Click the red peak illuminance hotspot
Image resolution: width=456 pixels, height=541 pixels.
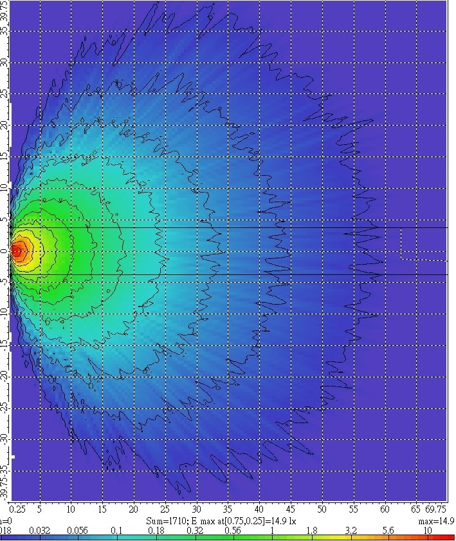pos(16,251)
